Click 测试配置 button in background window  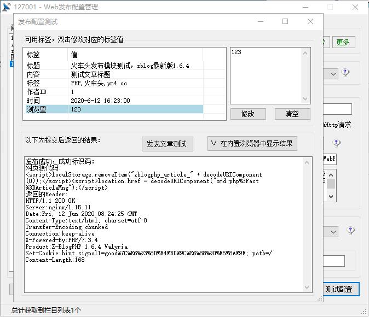[341, 289]
